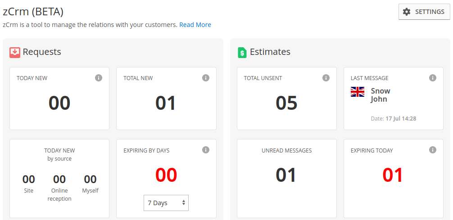
Task: Click the Unread Messages count 01
Action: (286, 175)
